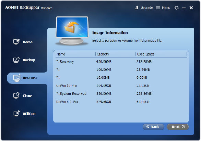Select the 16.00MB unnamed partition row

(121, 78)
